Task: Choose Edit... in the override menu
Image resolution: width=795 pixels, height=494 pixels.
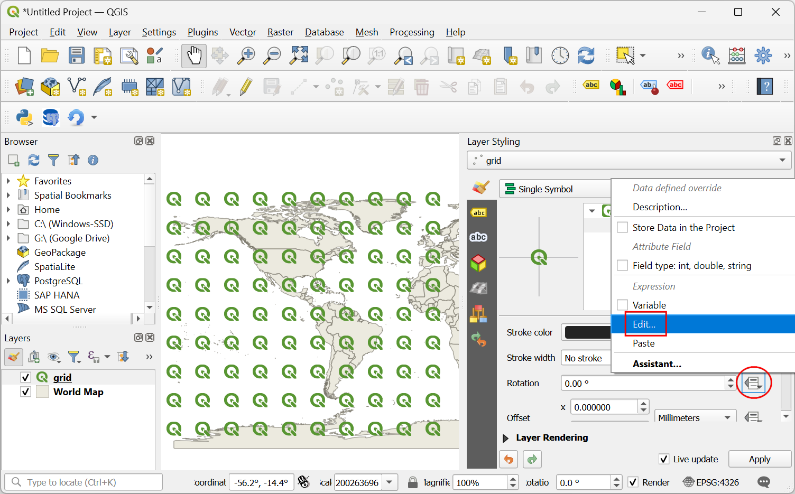Action: (x=644, y=324)
